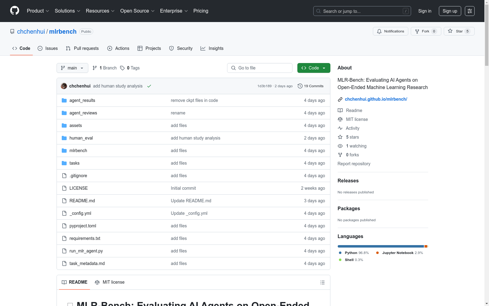
Task: Open the Update README.md commit message
Action: pos(191,201)
